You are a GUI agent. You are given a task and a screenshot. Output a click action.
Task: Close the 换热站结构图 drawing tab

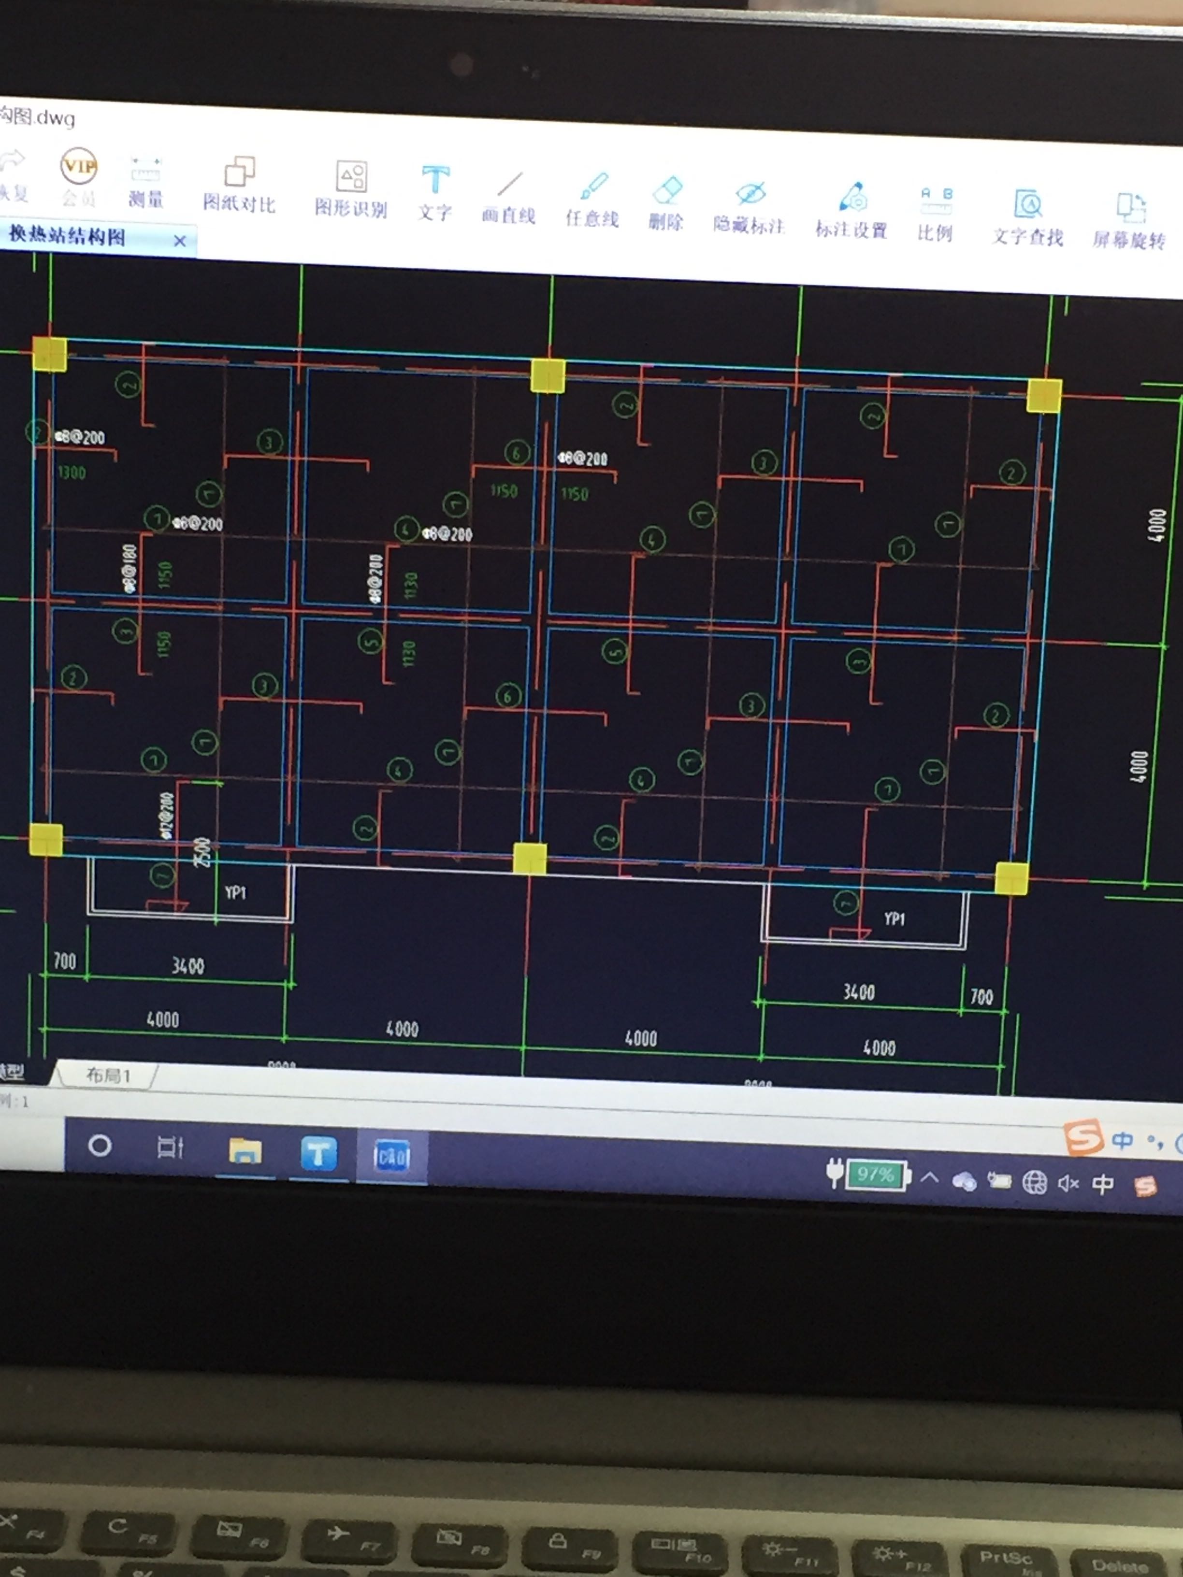(x=180, y=241)
